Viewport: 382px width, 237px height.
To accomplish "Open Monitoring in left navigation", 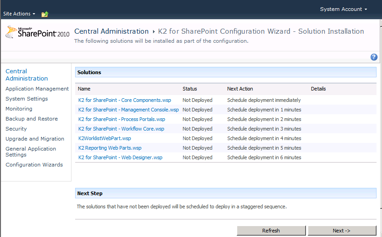I will (19, 109).
